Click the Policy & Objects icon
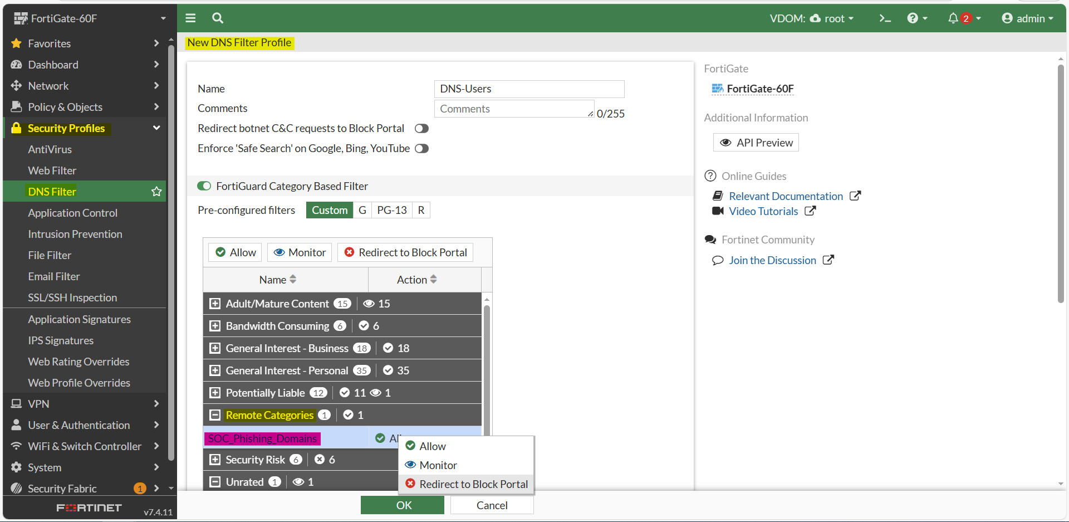1069x522 pixels. coord(16,107)
